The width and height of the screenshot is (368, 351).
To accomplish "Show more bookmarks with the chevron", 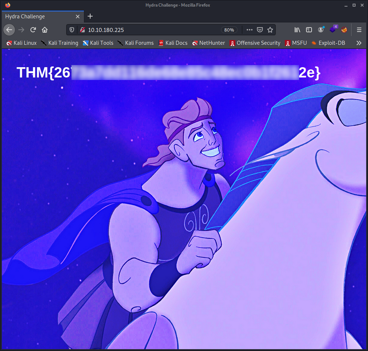I will 359,43.
